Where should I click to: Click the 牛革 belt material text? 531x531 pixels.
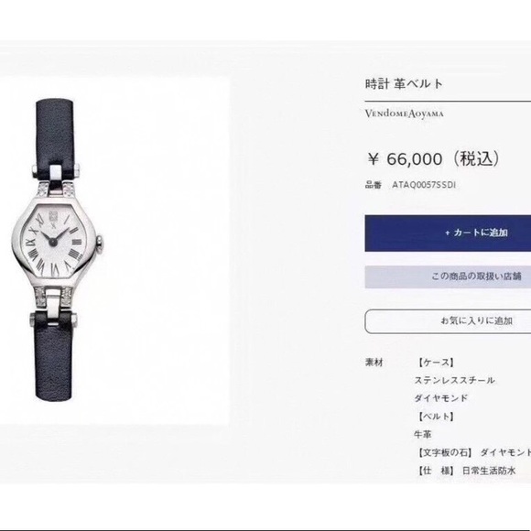(423, 434)
